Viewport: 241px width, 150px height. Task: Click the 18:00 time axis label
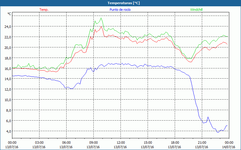pyautogui.click(x=175, y=142)
